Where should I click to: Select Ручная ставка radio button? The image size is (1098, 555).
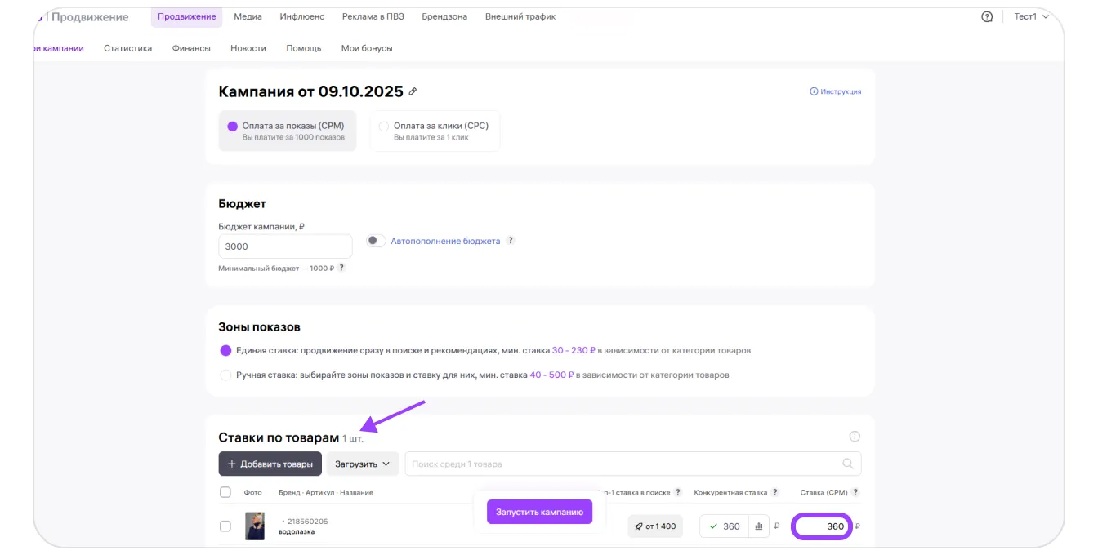(x=225, y=375)
